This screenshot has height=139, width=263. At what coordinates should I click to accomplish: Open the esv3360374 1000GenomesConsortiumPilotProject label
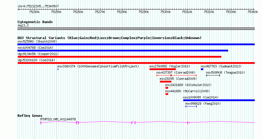(98, 66)
